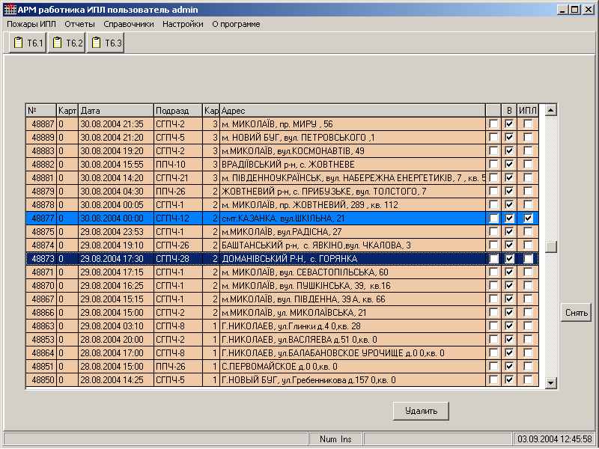Click the В column header
The width and height of the screenshot is (599, 449).
click(x=509, y=110)
